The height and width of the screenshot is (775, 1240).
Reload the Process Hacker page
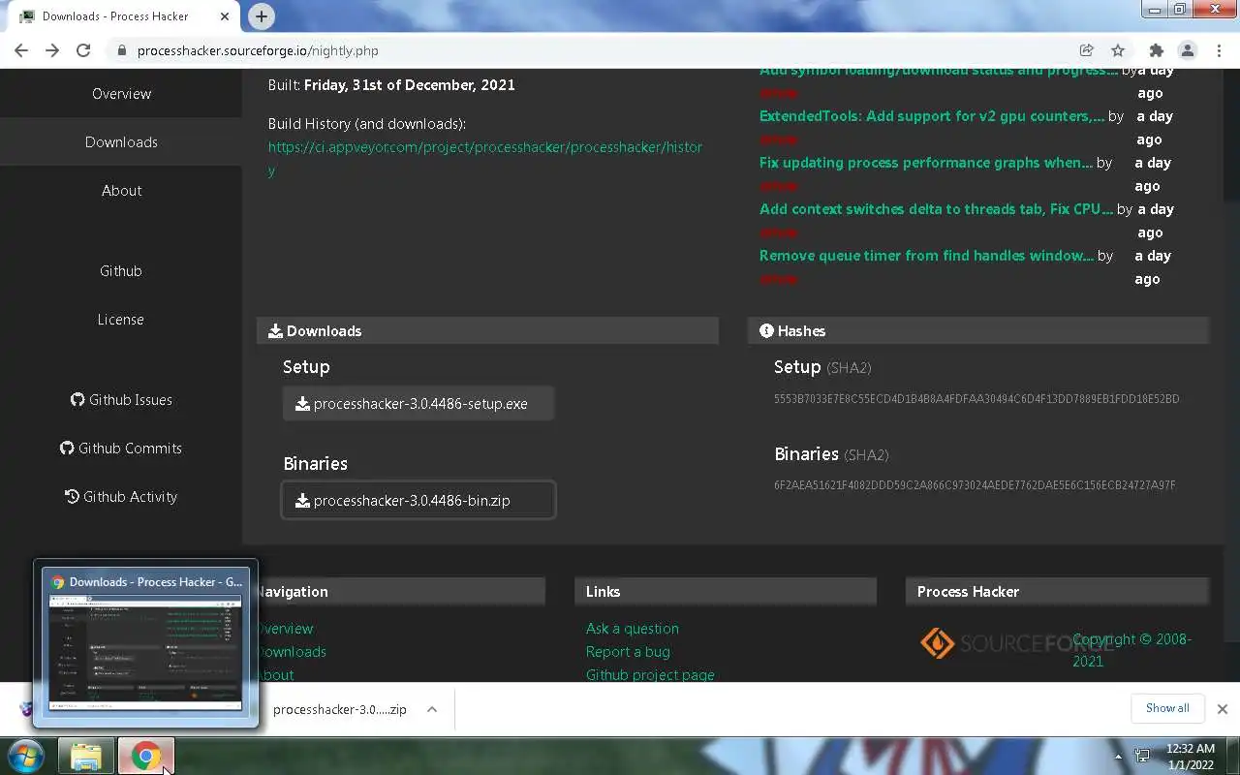pos(83,50)
